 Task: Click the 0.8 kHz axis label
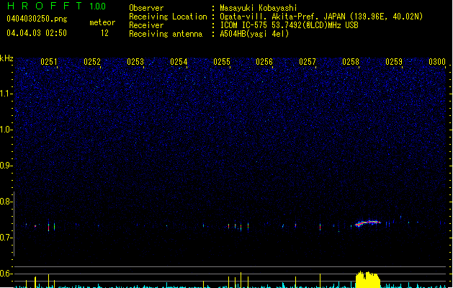pos(6,202)
